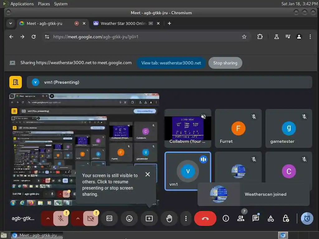Click the media icon on Weather Star tab

pyautogui.click(x=151, y=23)
